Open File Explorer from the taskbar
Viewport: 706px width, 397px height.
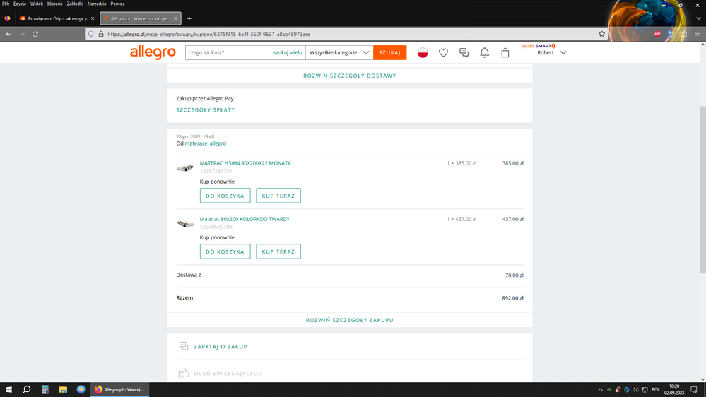(x=63, y=389)
